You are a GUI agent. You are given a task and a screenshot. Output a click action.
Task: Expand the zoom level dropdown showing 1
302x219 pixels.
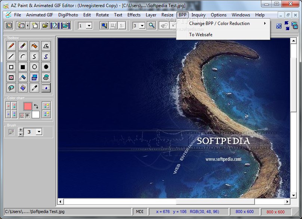89,26
